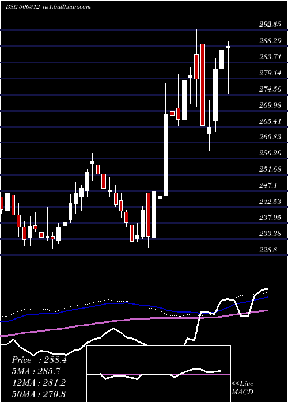Click the MACD inset chart panel
Screen dimensions: 288x403
[x=158, y=374]
